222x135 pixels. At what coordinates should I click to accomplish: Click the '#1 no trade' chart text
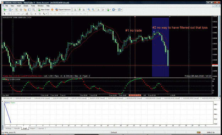tap(134, 31)
